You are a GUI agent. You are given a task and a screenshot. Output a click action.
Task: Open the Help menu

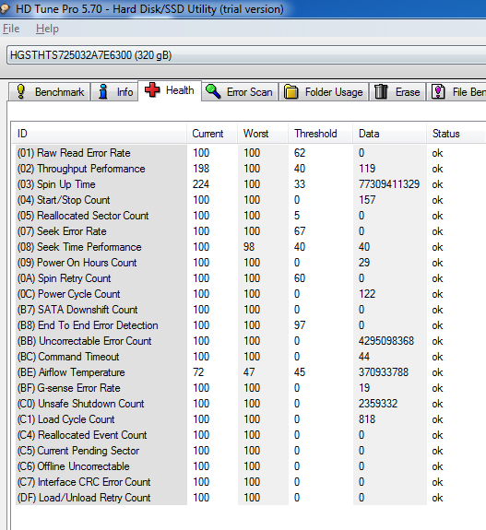47,29
